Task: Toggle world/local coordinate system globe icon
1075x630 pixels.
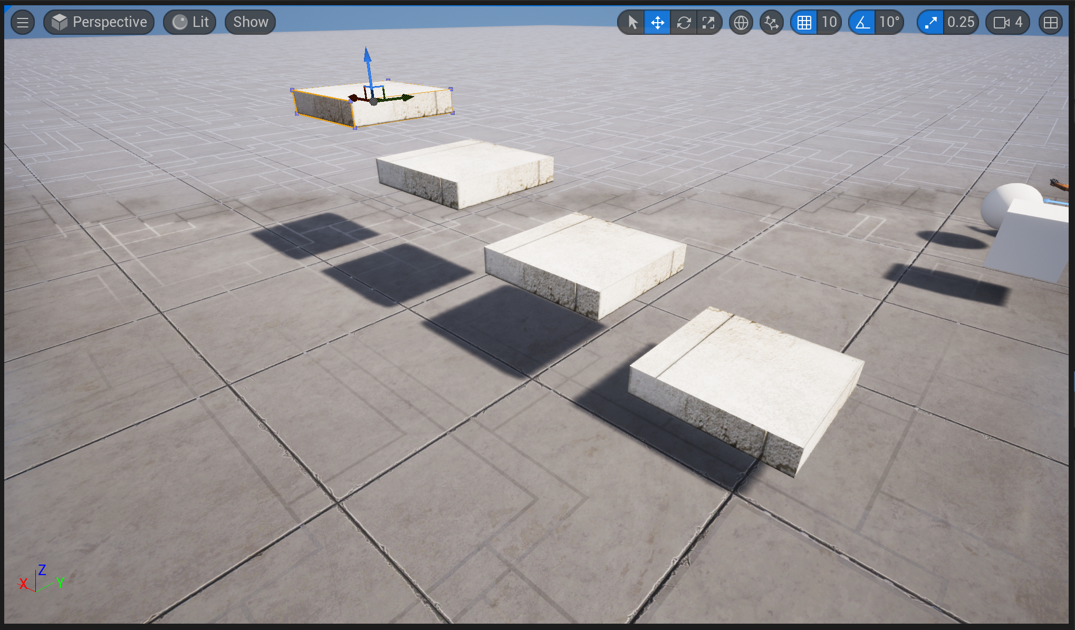Action: [x=741, y=22]
